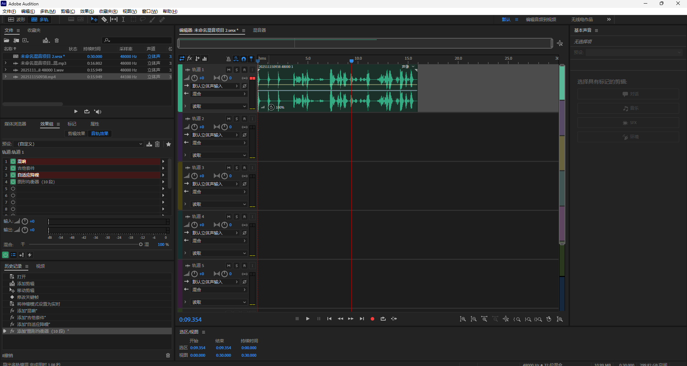687x366 pixels.
Task: Arm track 轨道 3 for recording
Action: click(244, 168)
